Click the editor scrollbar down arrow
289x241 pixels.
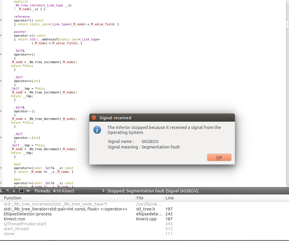coord(288,185)
